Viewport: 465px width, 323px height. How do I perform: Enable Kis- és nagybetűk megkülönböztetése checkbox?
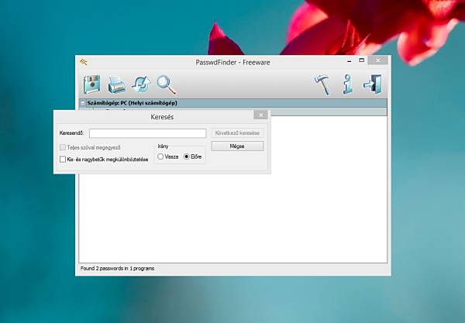[63, 160]
